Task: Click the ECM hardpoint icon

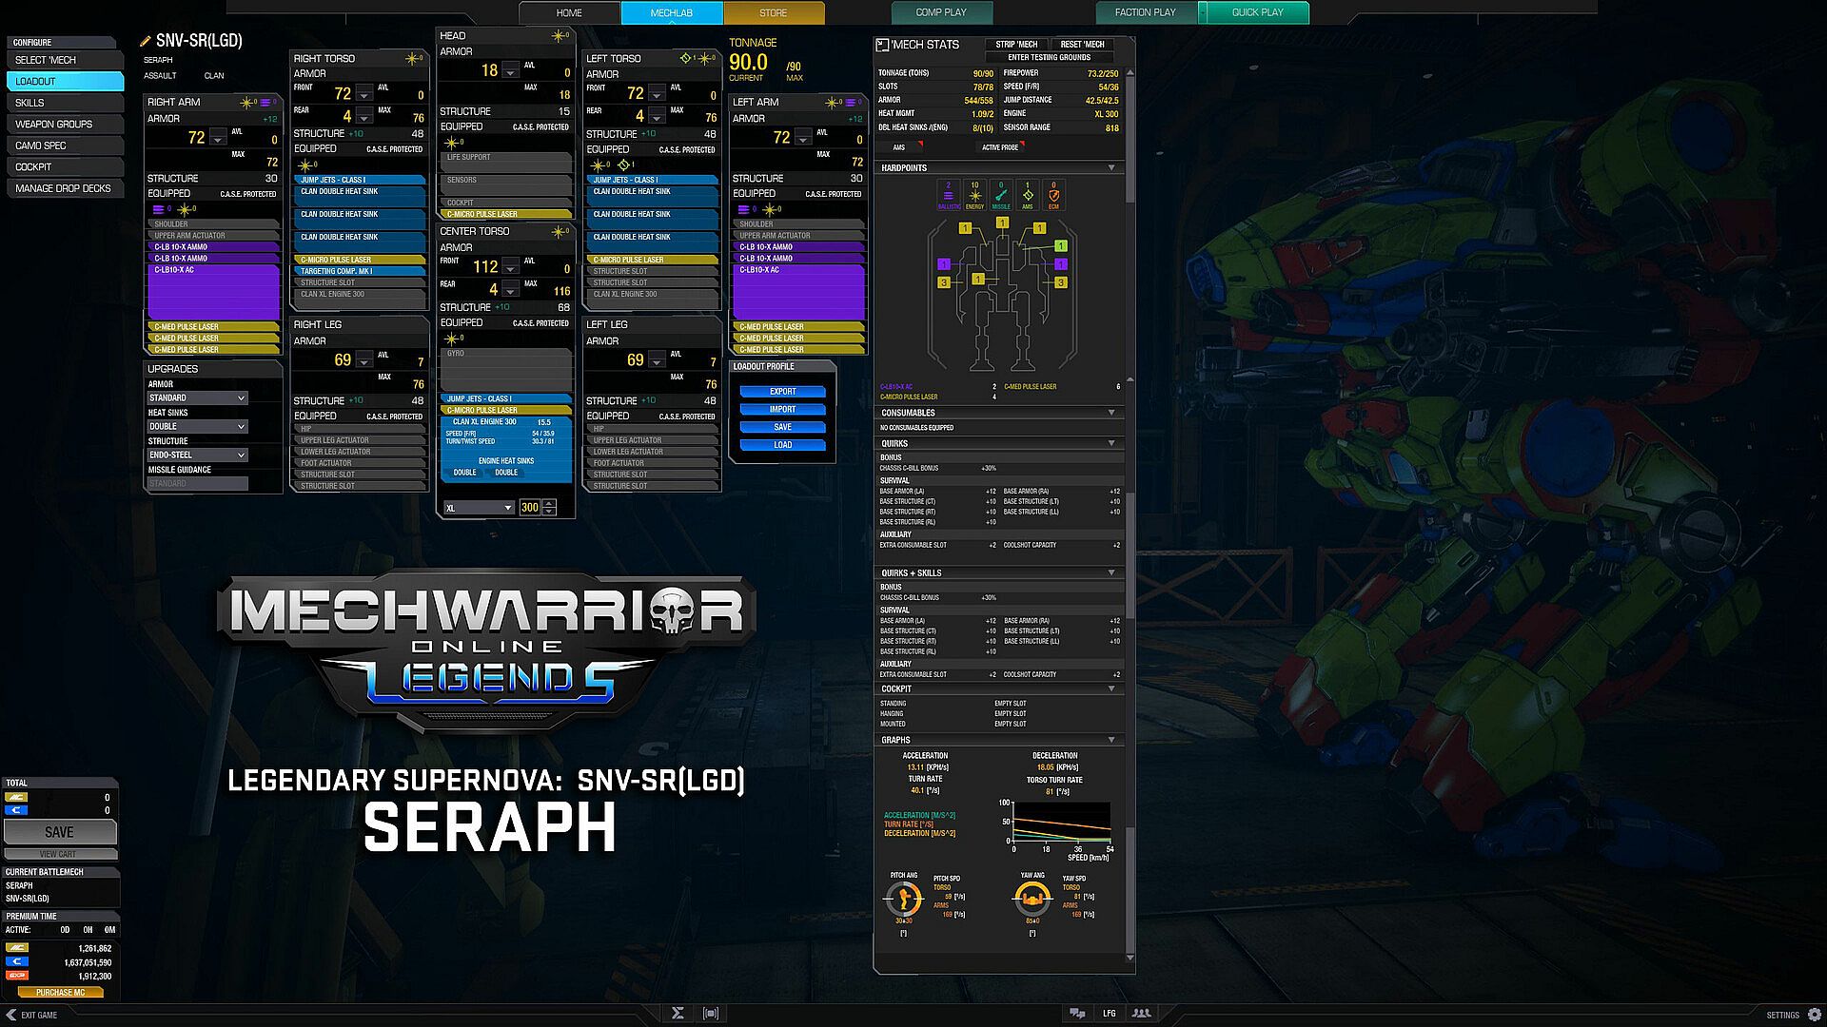Action: coord(1053,195)
